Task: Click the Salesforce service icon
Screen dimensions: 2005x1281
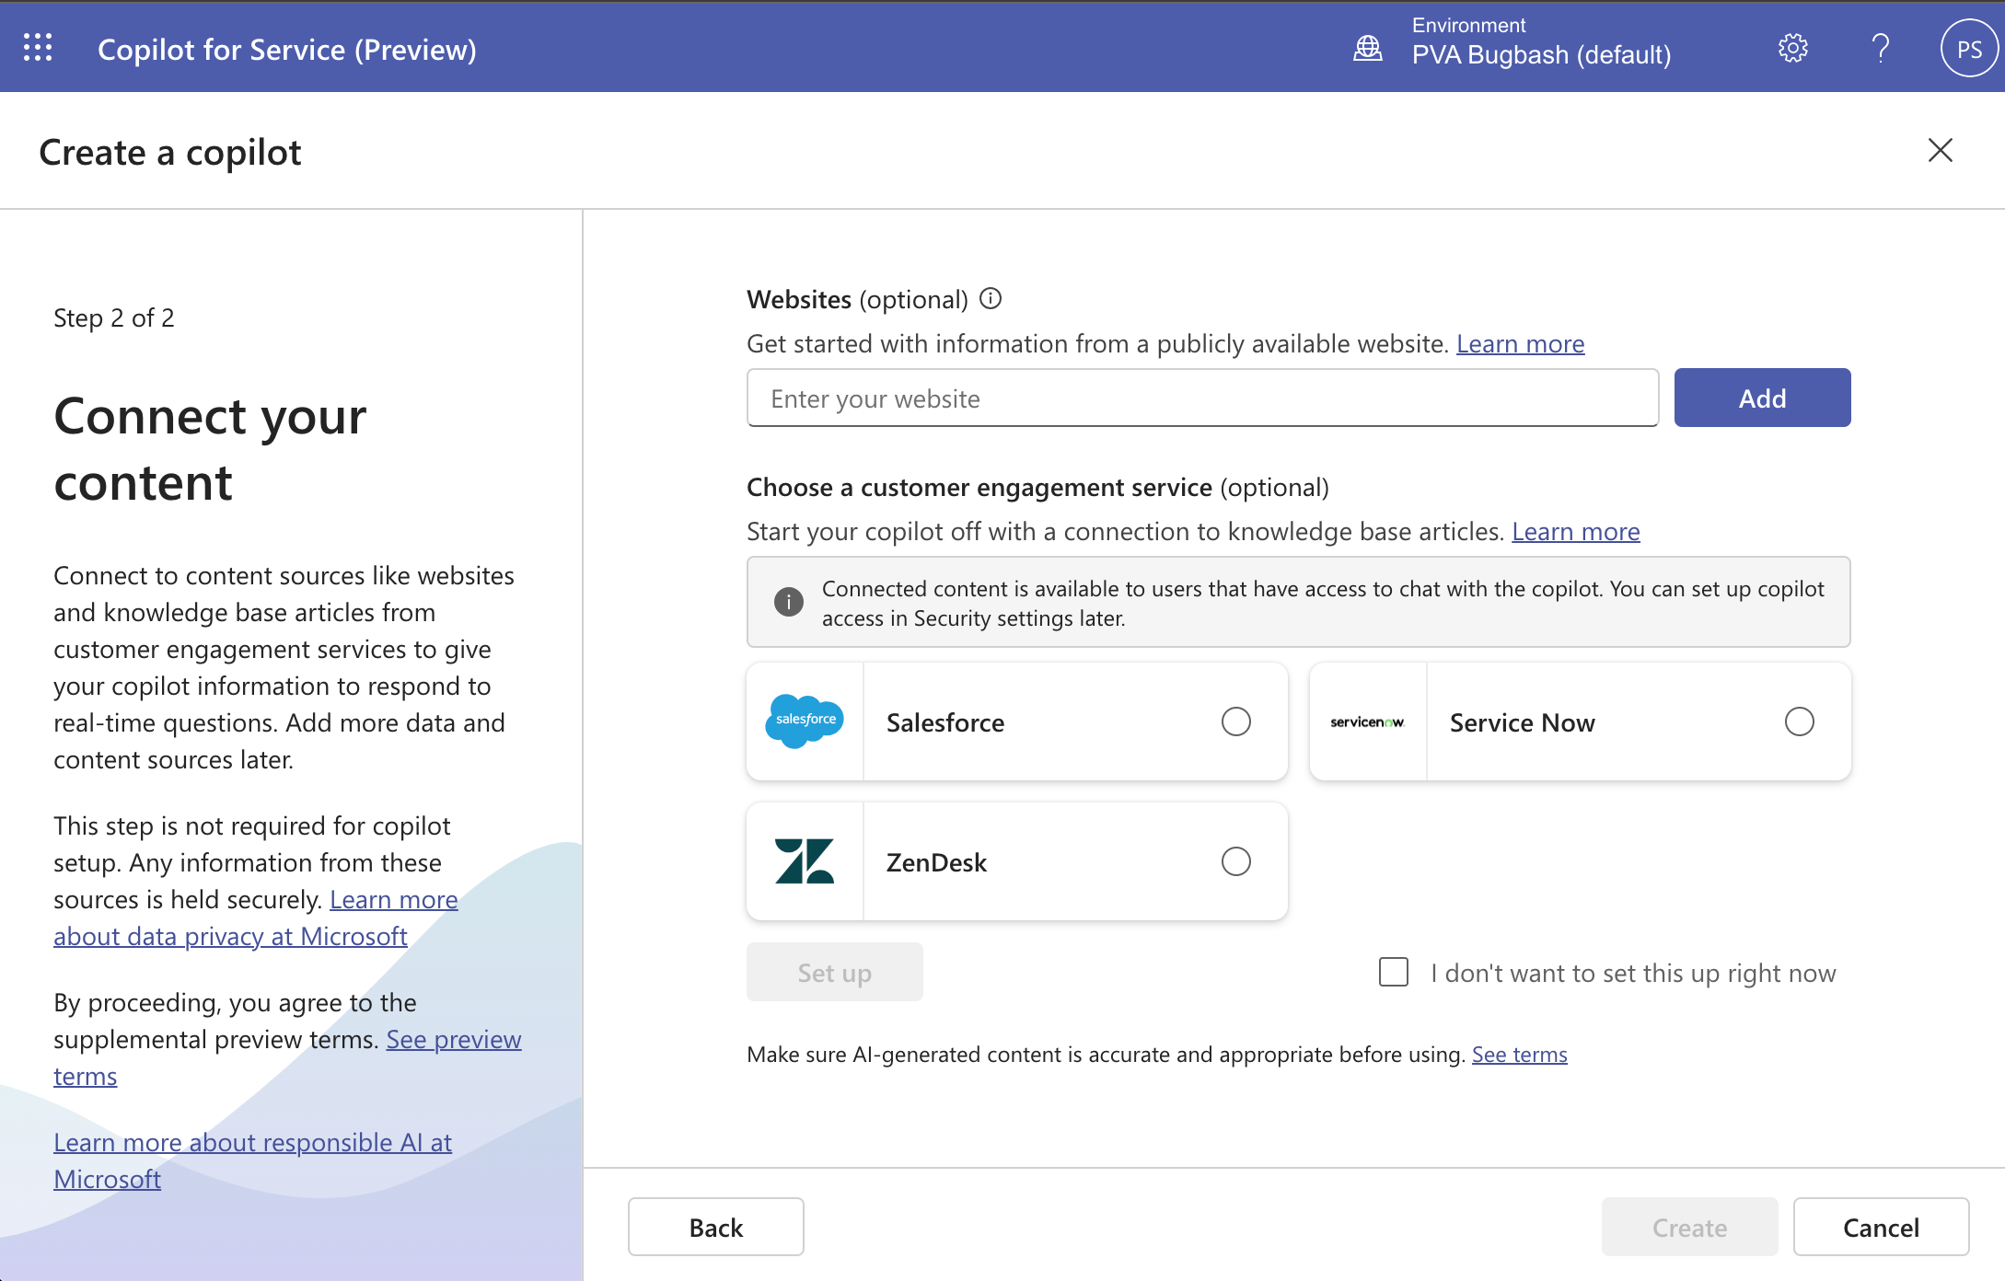Action: coord(805,721)
